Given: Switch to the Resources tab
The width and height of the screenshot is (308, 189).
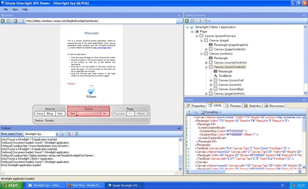Looking at the screenshot, I should 274,106.
